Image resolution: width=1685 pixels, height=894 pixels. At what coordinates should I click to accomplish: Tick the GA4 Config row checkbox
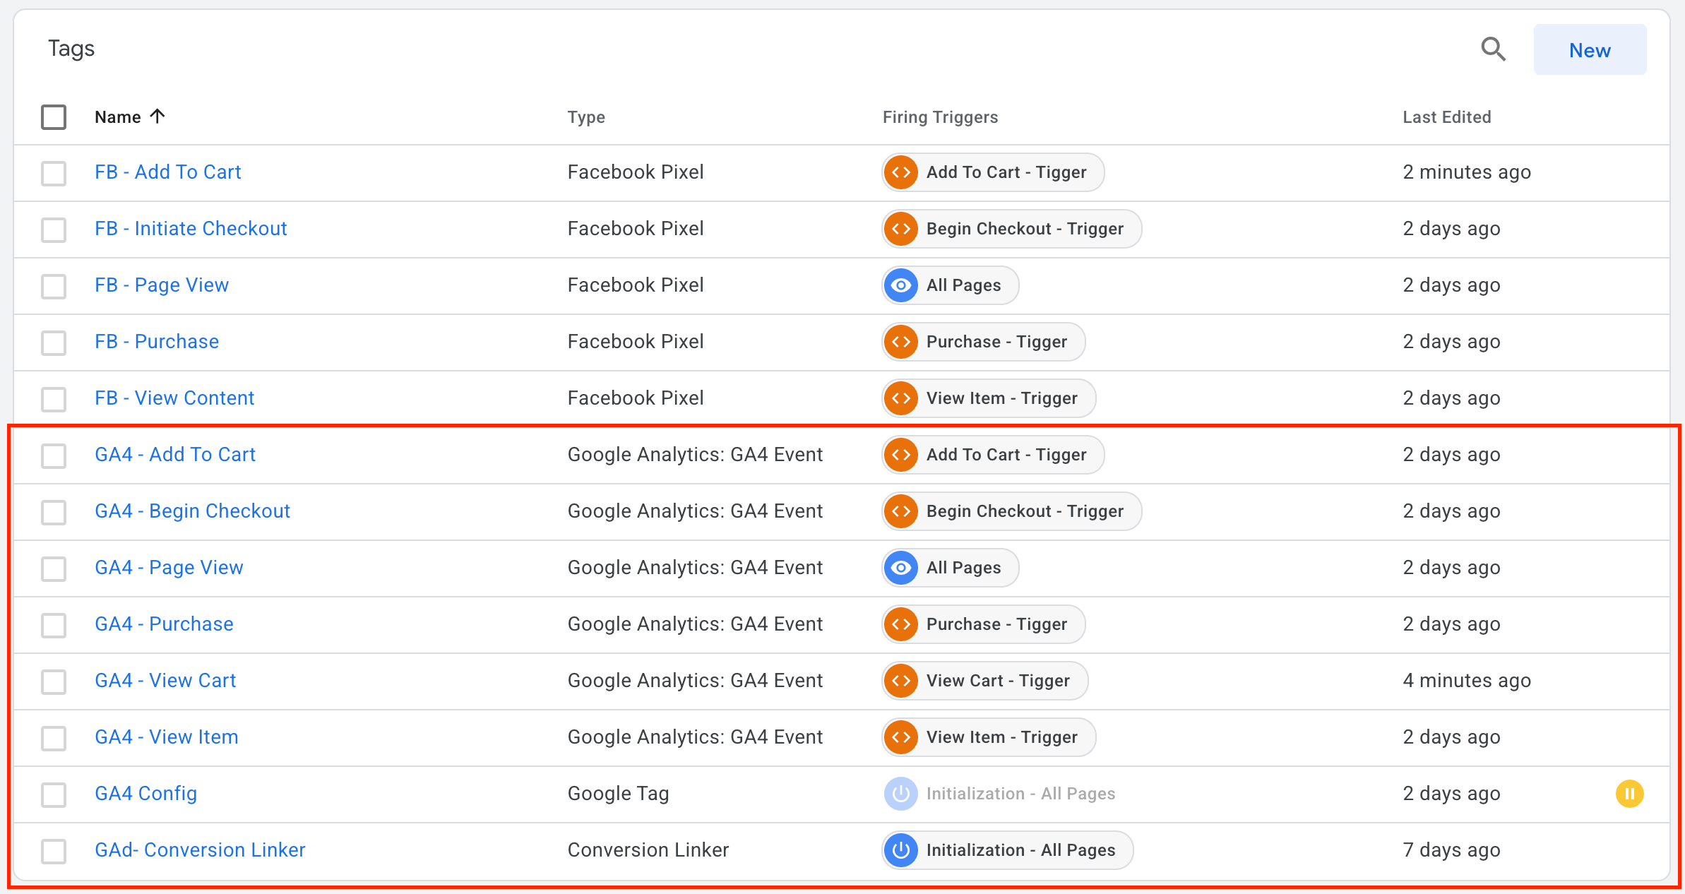(54, 794)
